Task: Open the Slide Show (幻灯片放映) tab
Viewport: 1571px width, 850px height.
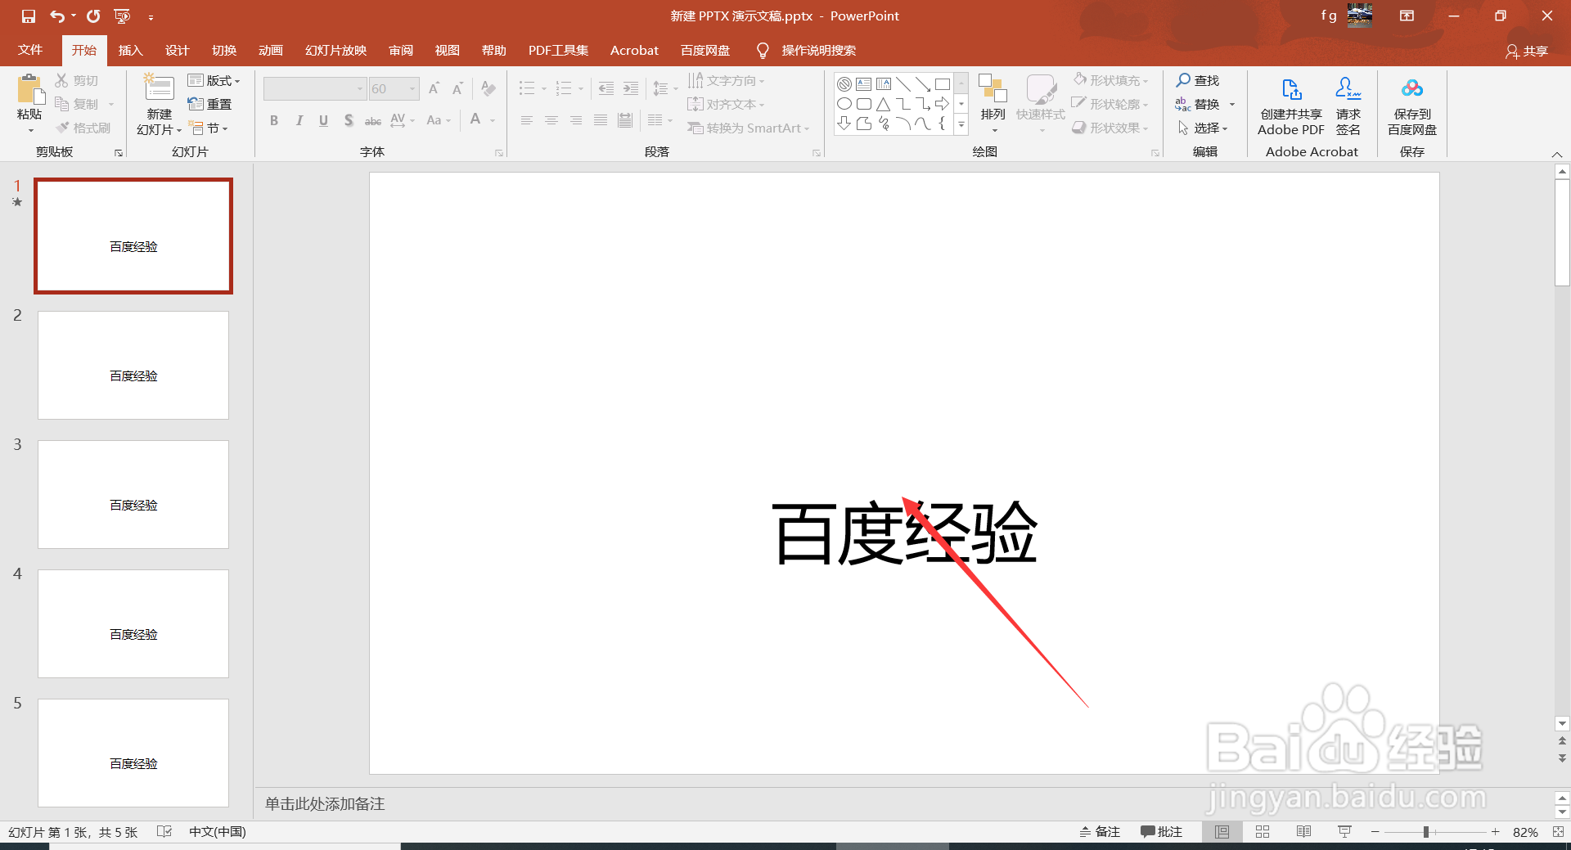Action: pyautogui.click(x=336, y=50)
